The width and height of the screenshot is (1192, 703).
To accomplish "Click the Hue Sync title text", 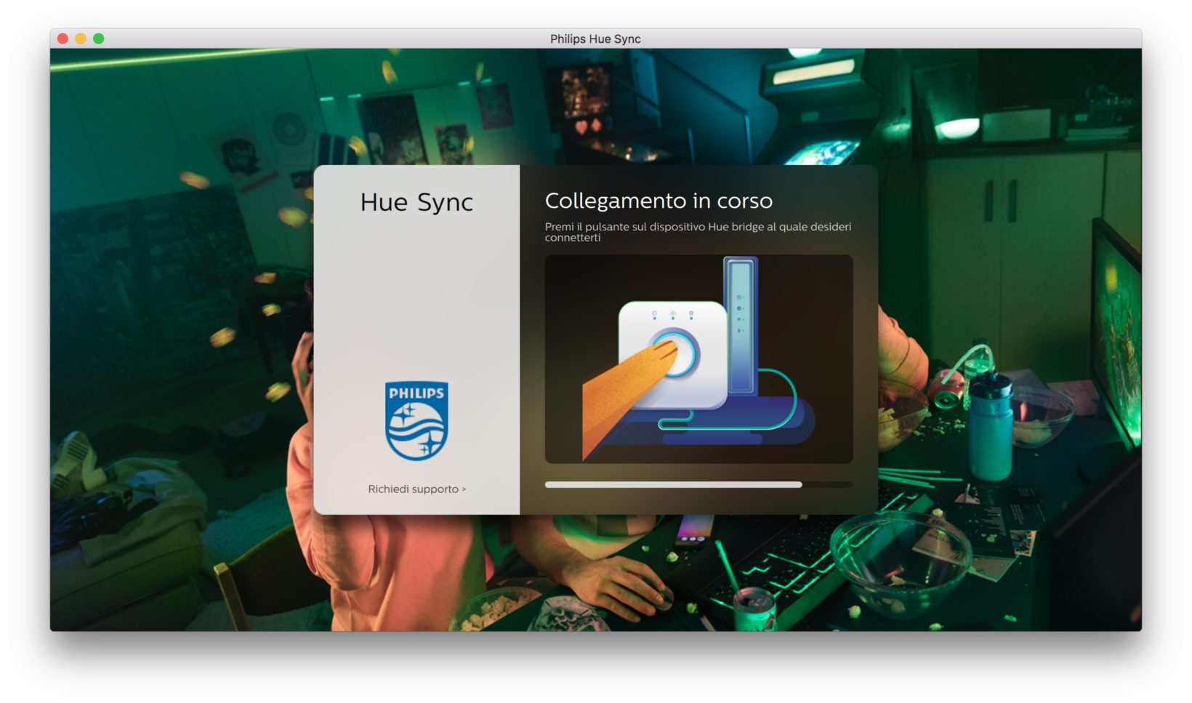I will tap(416, 202).
